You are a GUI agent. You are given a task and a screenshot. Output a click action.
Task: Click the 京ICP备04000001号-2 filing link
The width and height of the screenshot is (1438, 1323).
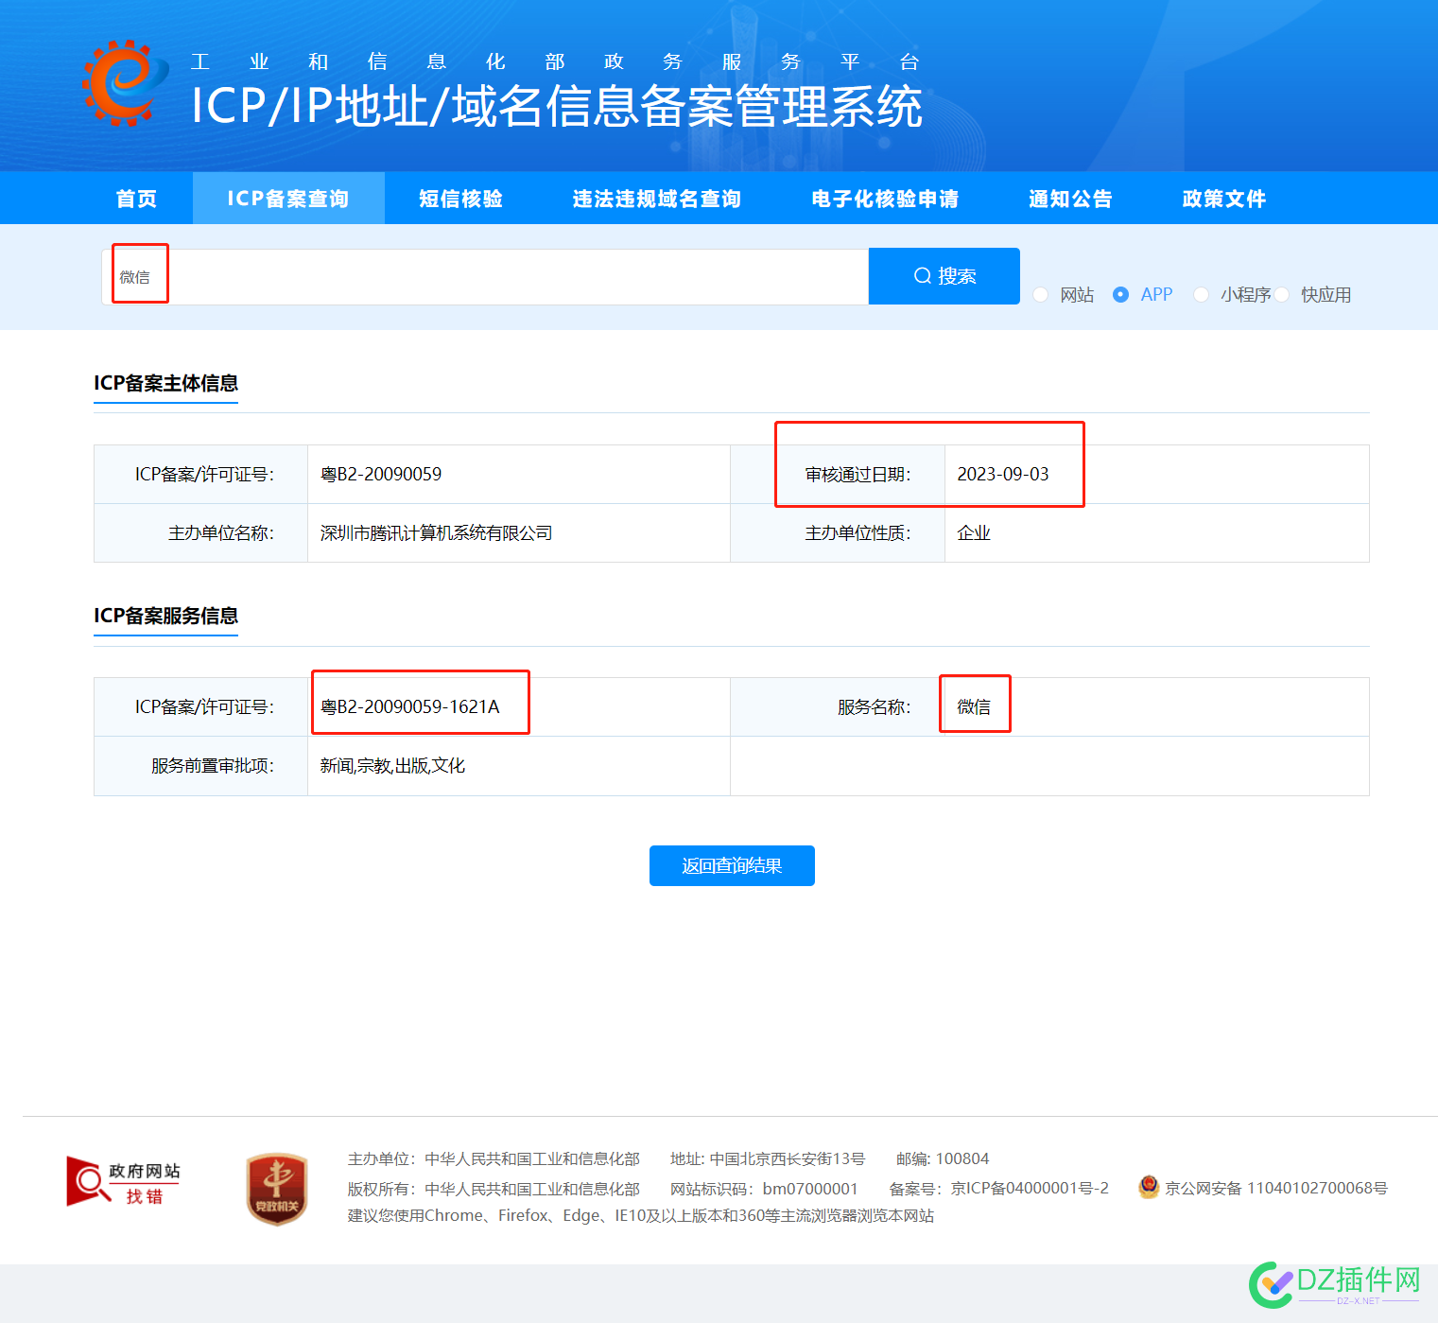1030,1188
